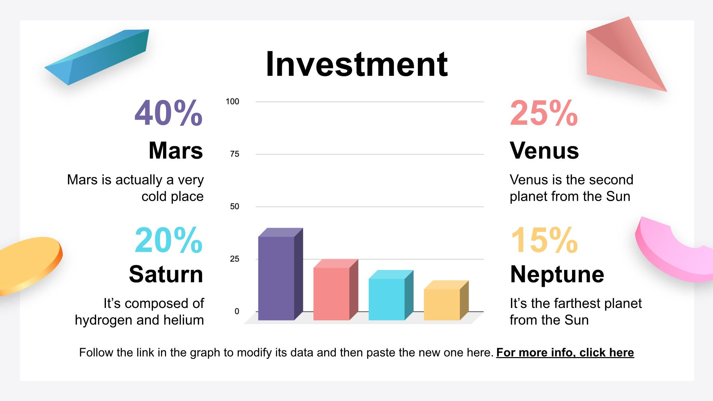This screenshot has width=713, height=401.
Task: Select the Saturn heading text
Action: pyautogui.click(x=166, y=274)
